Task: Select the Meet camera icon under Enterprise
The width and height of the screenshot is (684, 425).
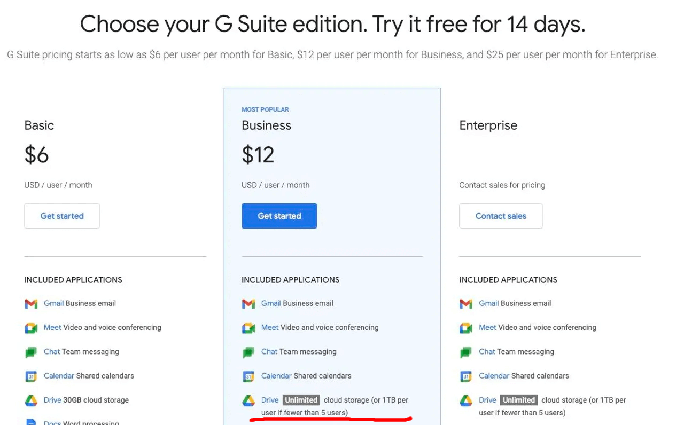Action: [466, 328]
